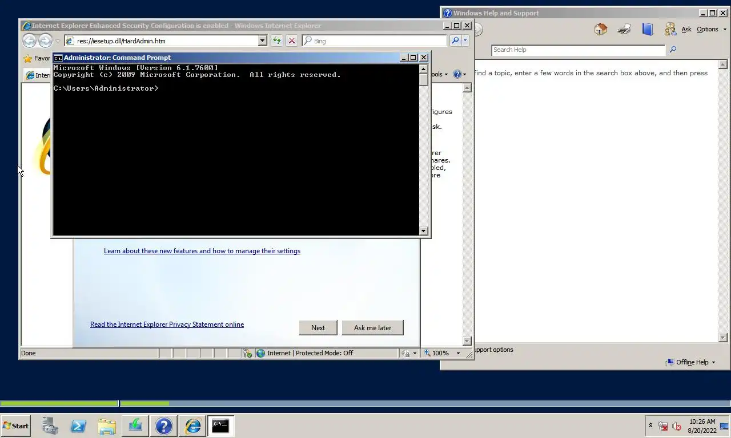This screenshot has height=438, width=731.
Task: Click the Command Prompt title bar system icon
Action: tap(58, 58)
